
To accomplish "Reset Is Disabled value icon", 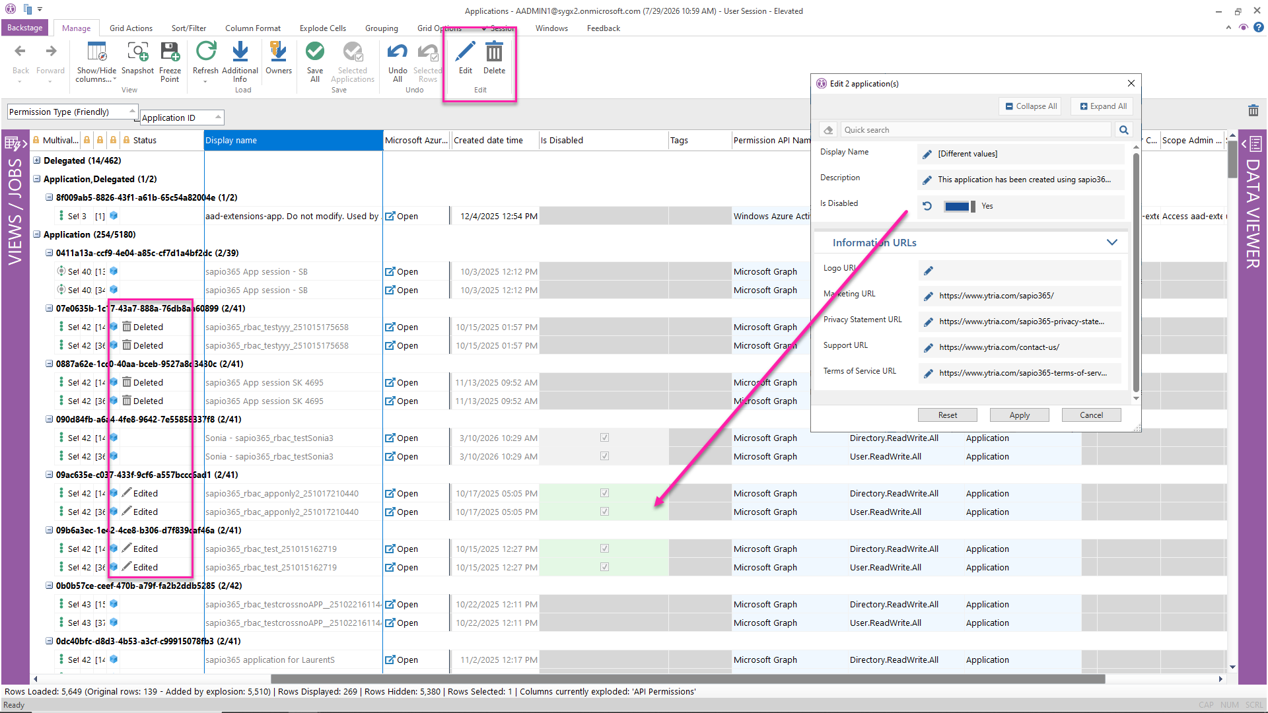I will click(x=927, y=206).
